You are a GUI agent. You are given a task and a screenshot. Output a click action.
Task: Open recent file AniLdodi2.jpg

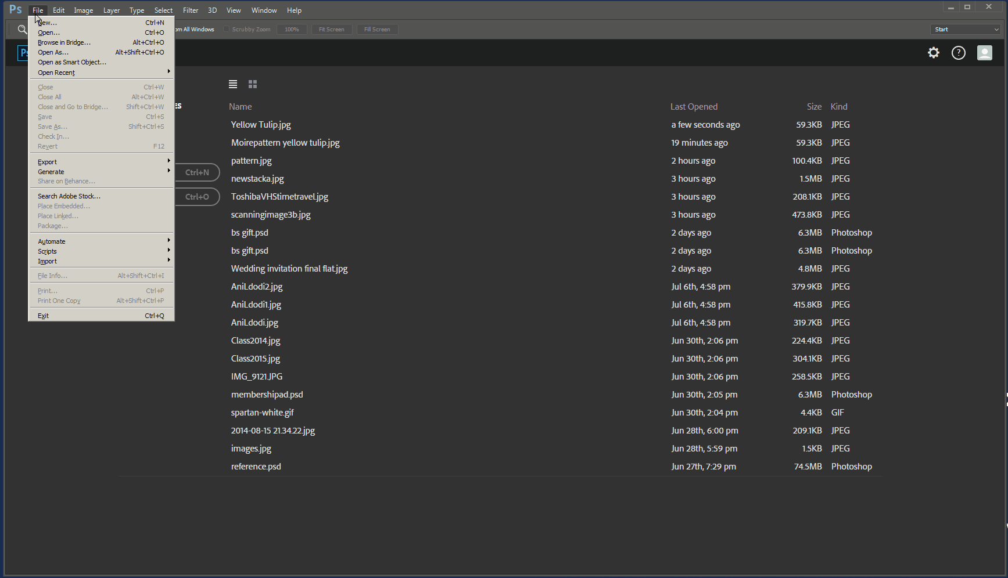[x=257, y=287]
